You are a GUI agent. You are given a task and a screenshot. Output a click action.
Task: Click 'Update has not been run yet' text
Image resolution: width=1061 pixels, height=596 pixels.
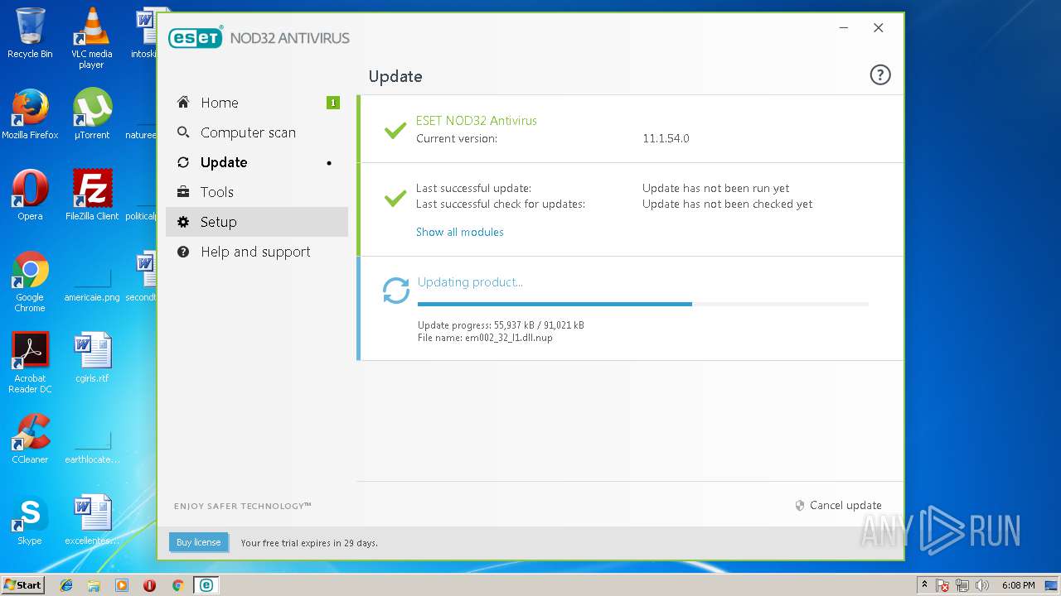click(715, 188)
